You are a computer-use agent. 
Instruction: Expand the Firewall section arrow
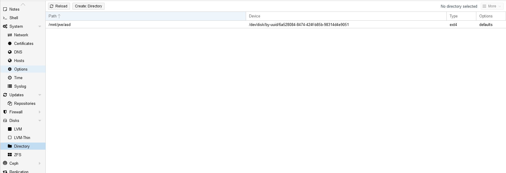click(x=40, y=112)
